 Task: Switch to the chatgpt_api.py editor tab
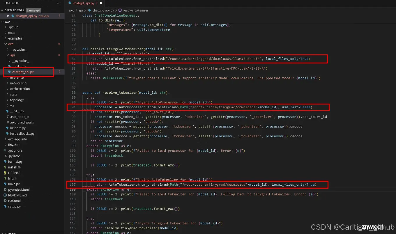point(84,3)
